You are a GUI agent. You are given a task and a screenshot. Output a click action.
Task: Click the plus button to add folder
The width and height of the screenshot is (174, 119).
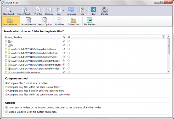coord(164,37)
